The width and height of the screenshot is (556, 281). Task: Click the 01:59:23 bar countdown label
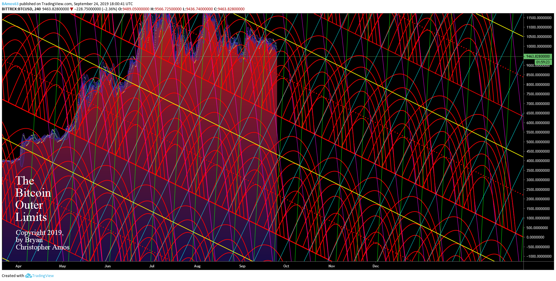(x=543, y=62)
